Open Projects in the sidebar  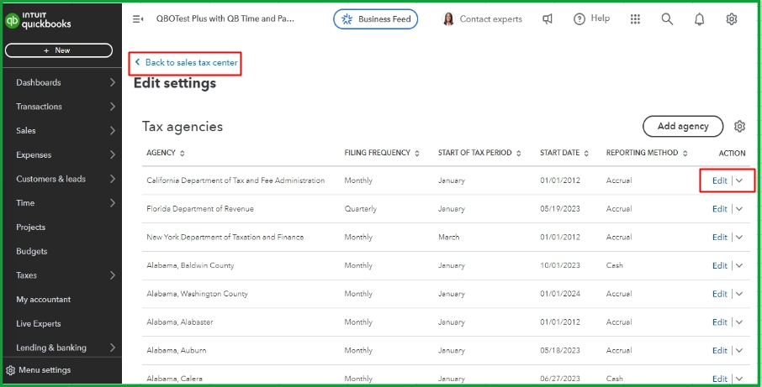click(31, 227)
